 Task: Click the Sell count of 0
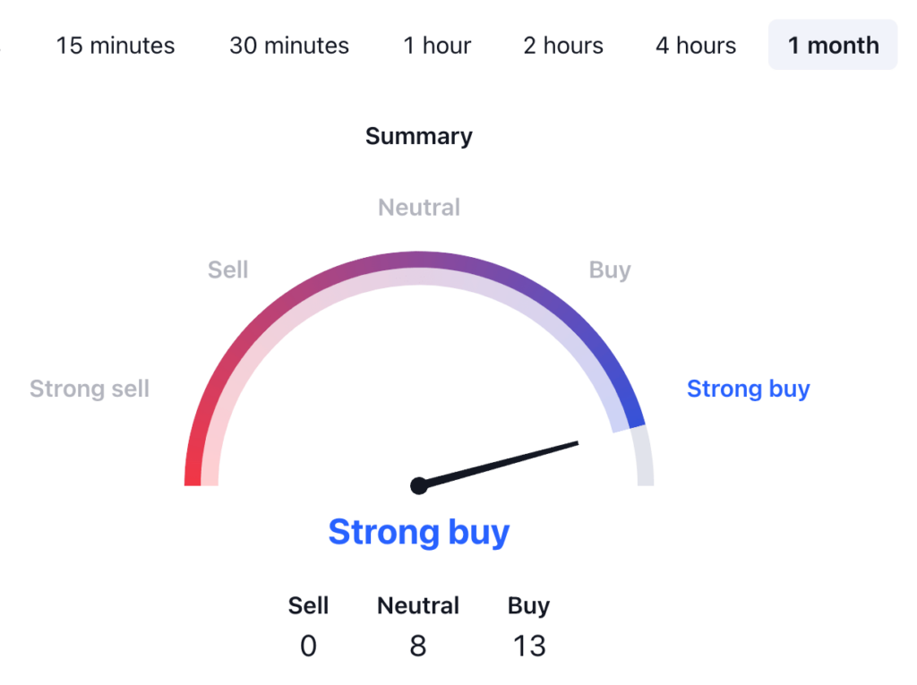(x=308, y=646)
